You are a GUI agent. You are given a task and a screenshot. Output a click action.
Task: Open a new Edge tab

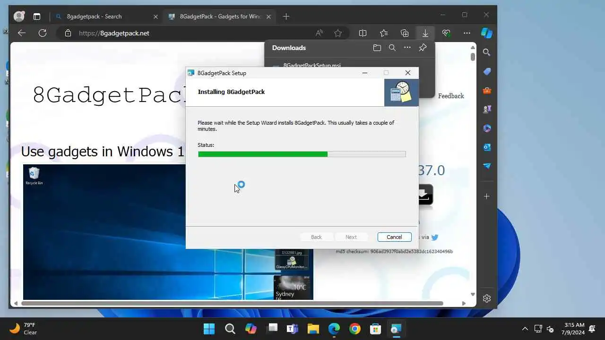[286, 17]
